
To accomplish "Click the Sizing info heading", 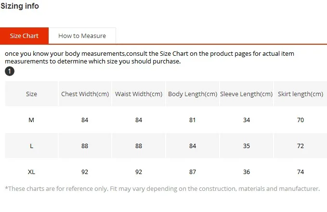I will 20,6.
